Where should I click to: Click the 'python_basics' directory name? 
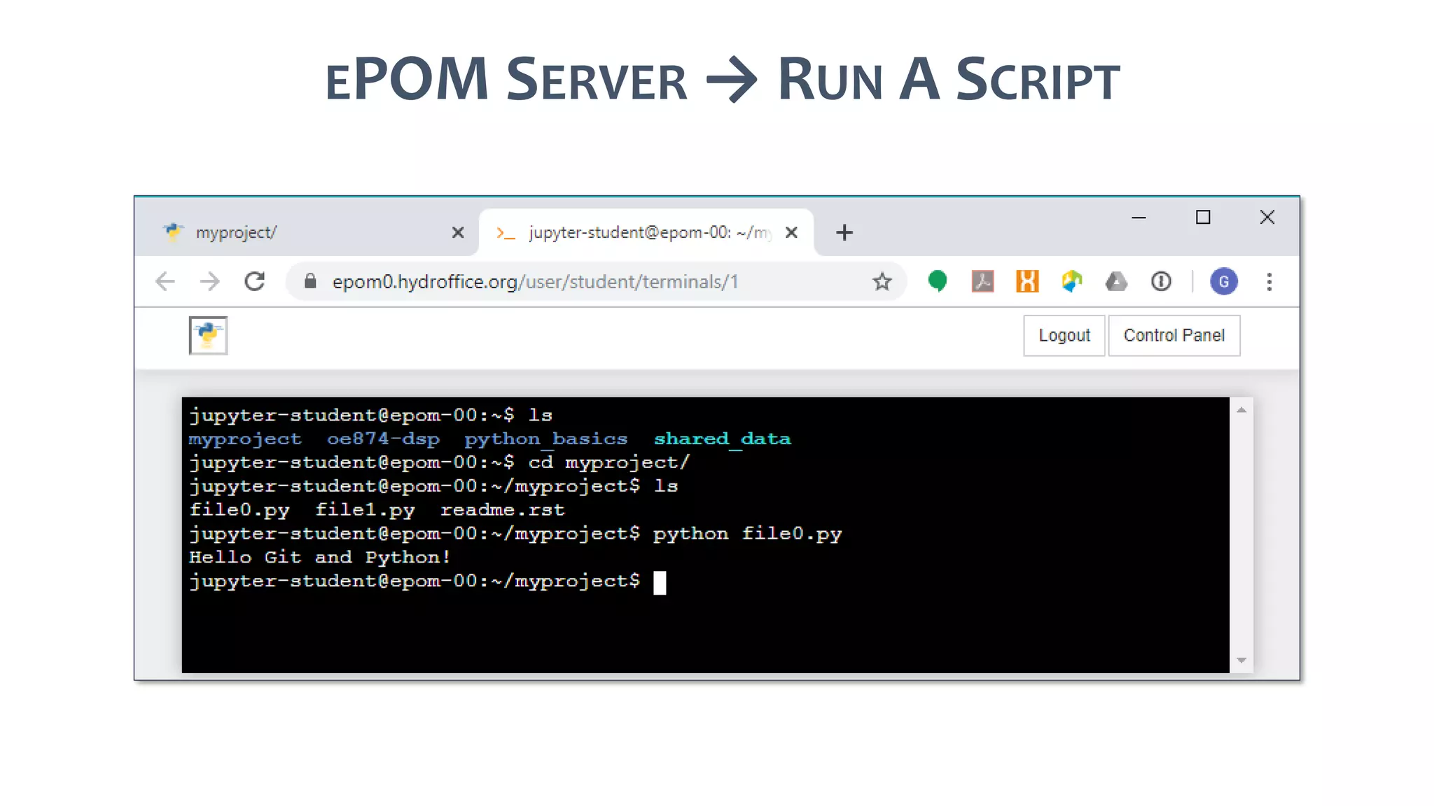pyautogui.click(x=546, y=439)
